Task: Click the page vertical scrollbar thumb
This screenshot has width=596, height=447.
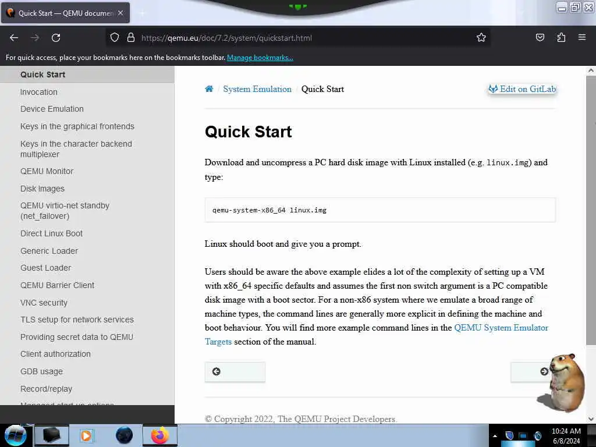Action: click(x=591, y=211)
